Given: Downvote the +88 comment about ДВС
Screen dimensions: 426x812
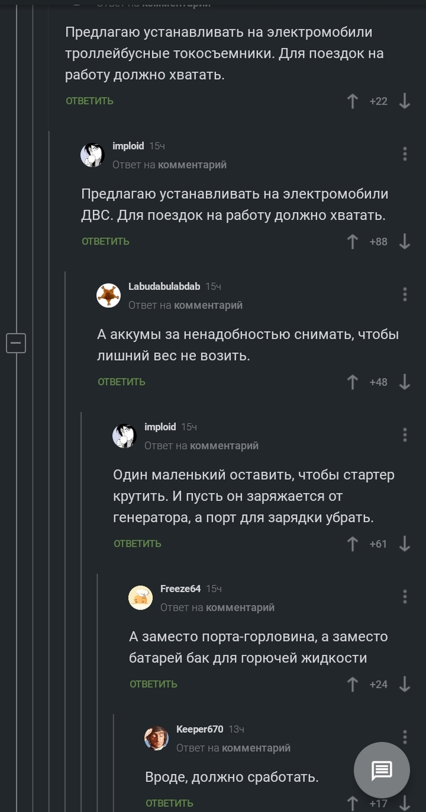Looking at the screenshot, I should (x=405, y=242).
